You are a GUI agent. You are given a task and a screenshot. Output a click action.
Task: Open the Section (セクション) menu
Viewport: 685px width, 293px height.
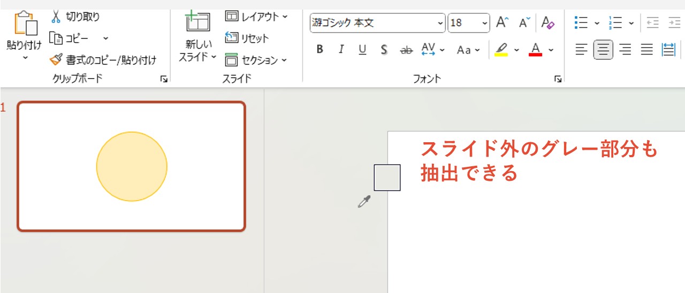pos(256,60)
